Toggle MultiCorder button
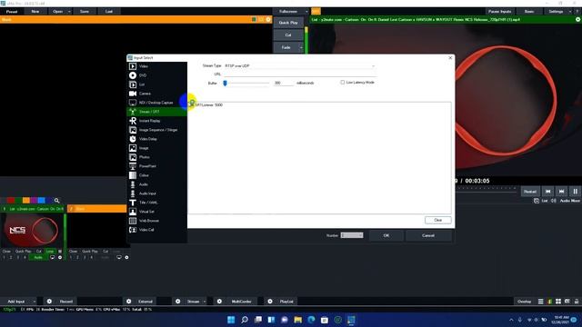The image size is (582, 327). [x=241, y=302]
